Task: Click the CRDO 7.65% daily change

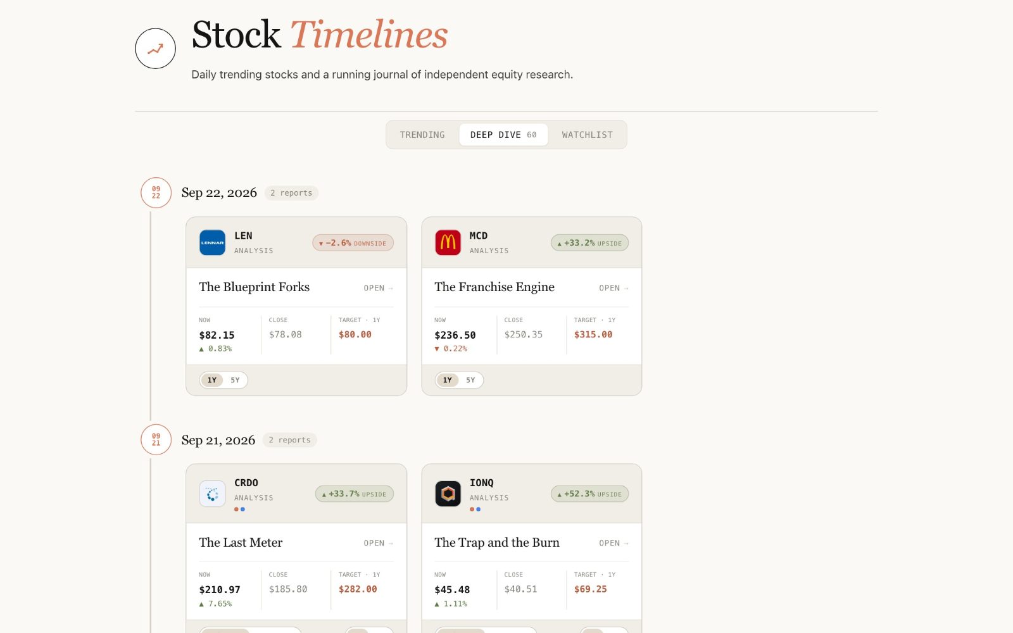Action: (215, 604)
